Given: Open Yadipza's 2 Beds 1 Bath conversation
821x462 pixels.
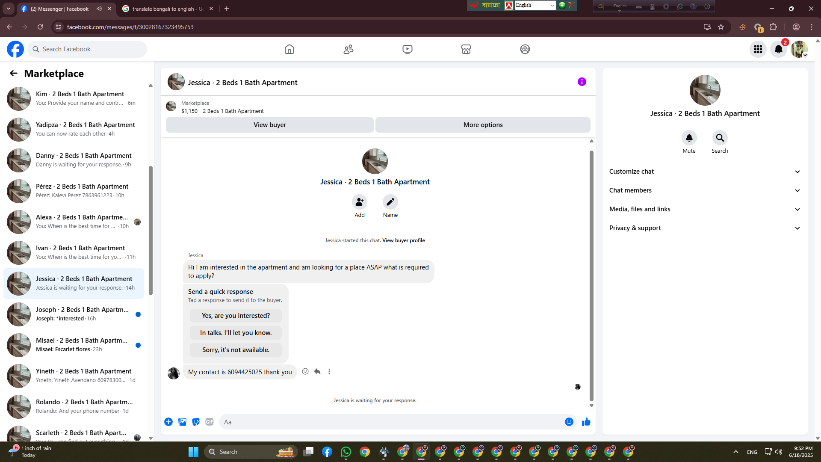Looking at the screenshot, I should [74, 130].
